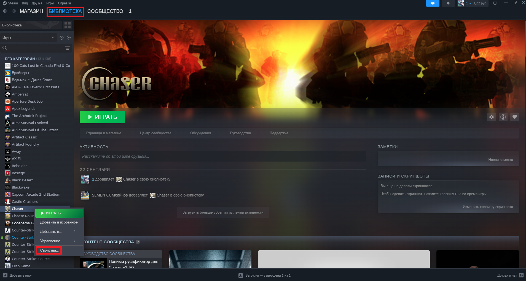This screenshot has width=526, height=281.
Task: Open the Вид menu
Action: pyautogui.click(x=25, y=3)
